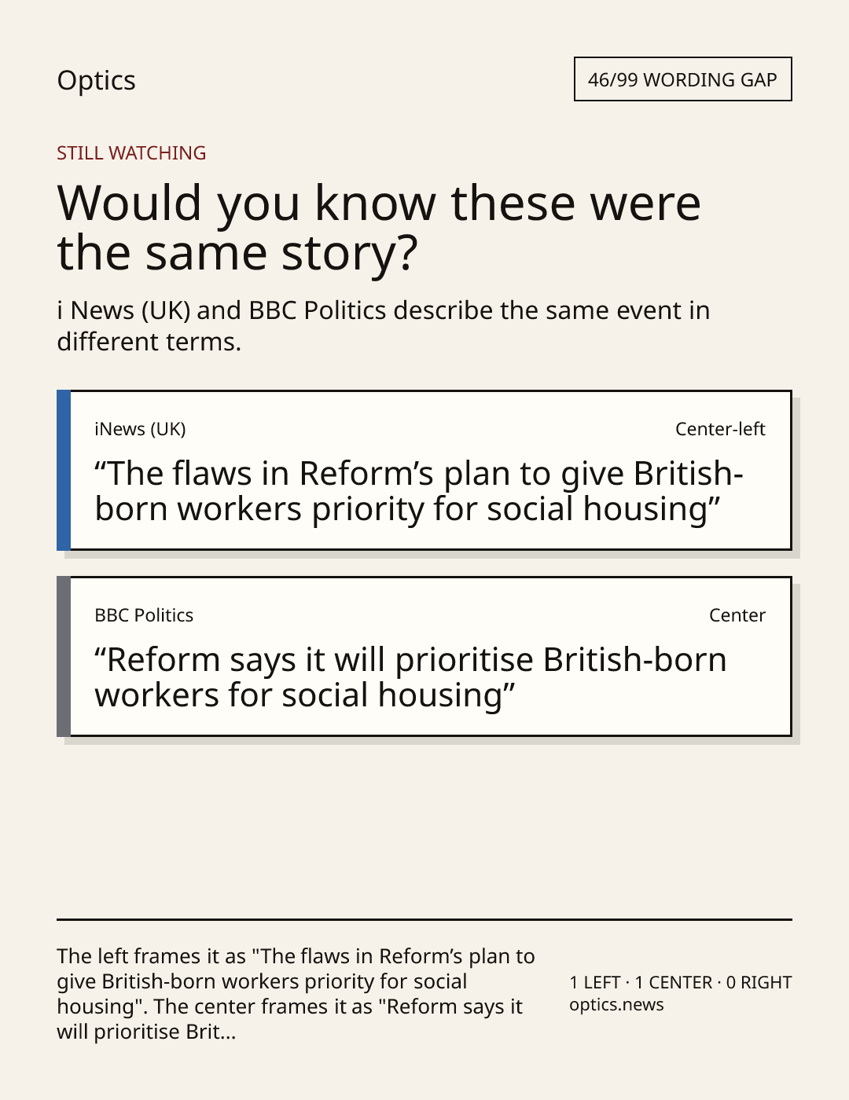Click the Center-left bias label
Screen dimensions: 849x1100
point(720,429)
